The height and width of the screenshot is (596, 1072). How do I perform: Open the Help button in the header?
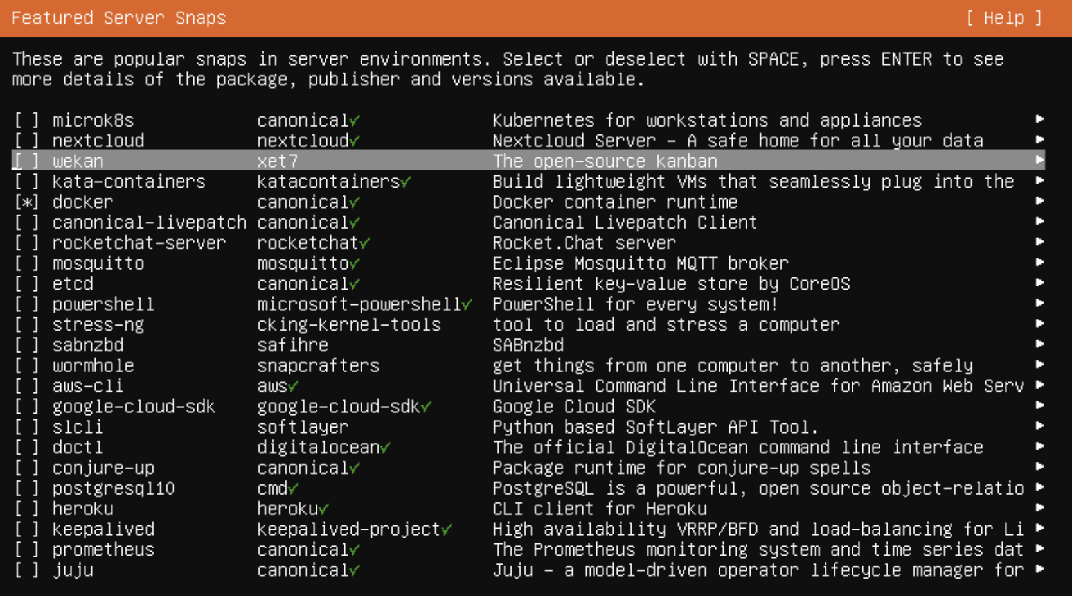1003,18
